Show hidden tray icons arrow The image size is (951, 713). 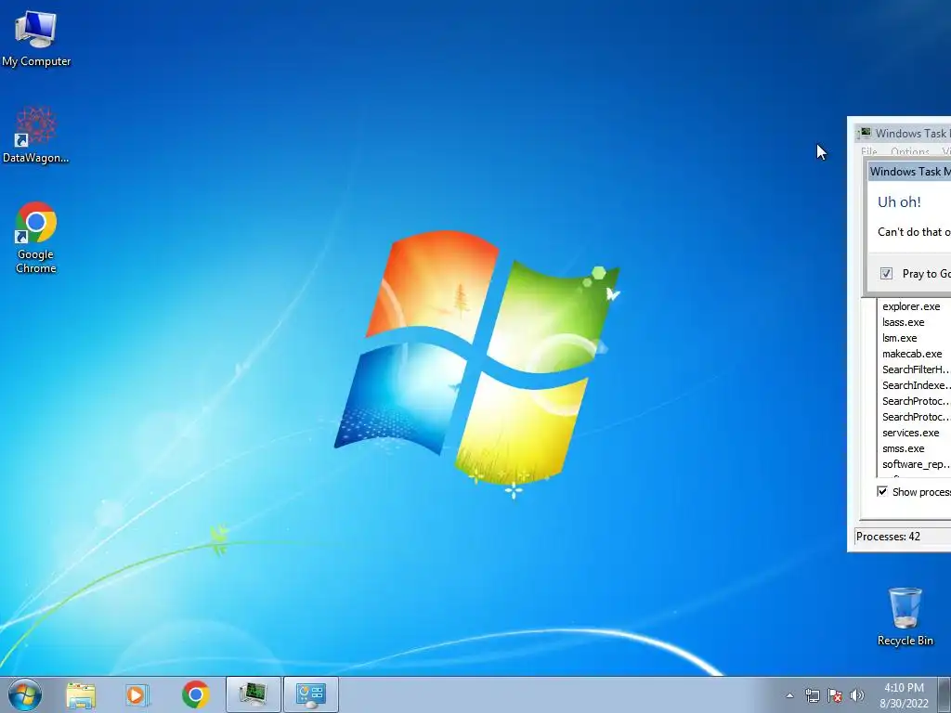[x=789, y=695]
